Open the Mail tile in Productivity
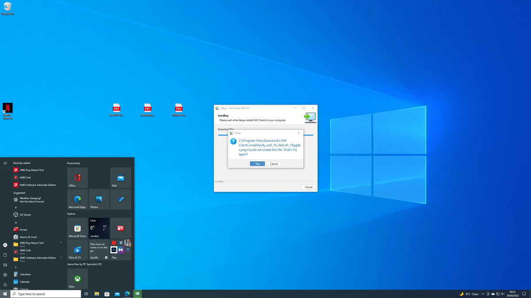Image resolution: width=531 pixels, height=298 pixels. click(120, 177)
